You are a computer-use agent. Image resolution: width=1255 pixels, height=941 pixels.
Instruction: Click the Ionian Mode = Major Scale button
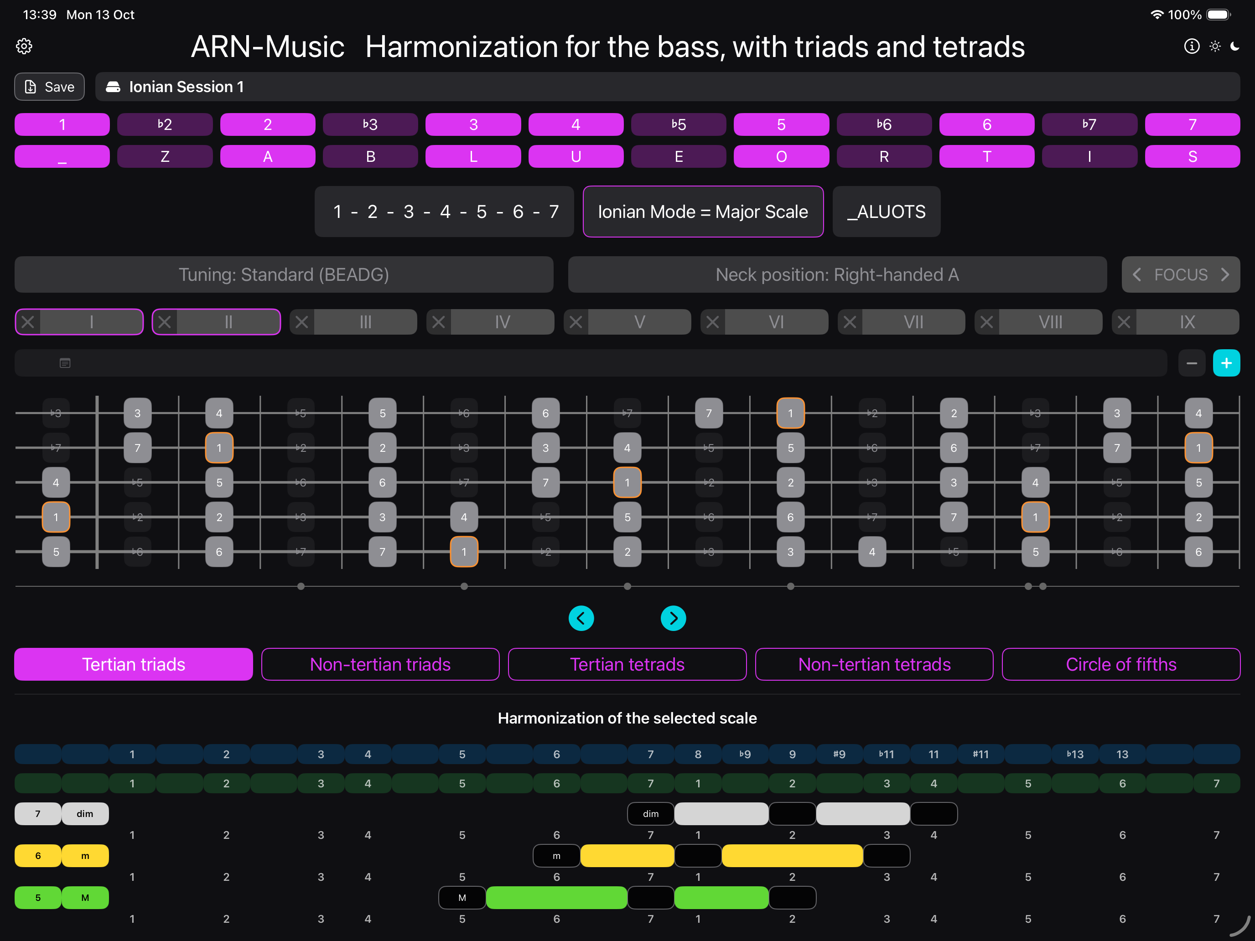point(703,212)
